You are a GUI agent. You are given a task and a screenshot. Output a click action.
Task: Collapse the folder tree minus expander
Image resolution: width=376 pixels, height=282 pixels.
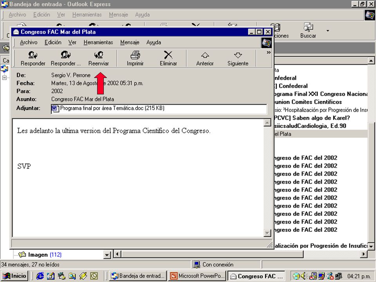pos(4,78)
